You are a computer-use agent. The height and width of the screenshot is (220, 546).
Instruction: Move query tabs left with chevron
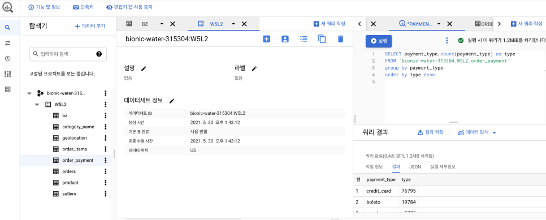point(359,24)
